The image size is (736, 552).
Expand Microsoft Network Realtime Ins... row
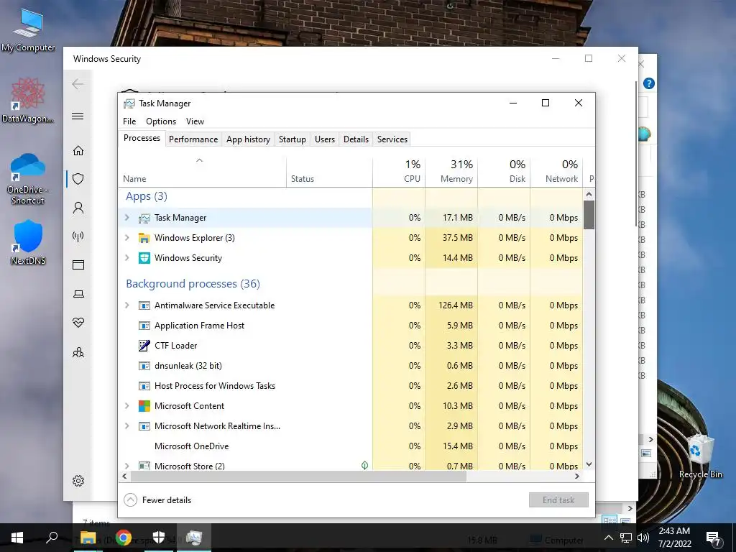tap(126, 426)
